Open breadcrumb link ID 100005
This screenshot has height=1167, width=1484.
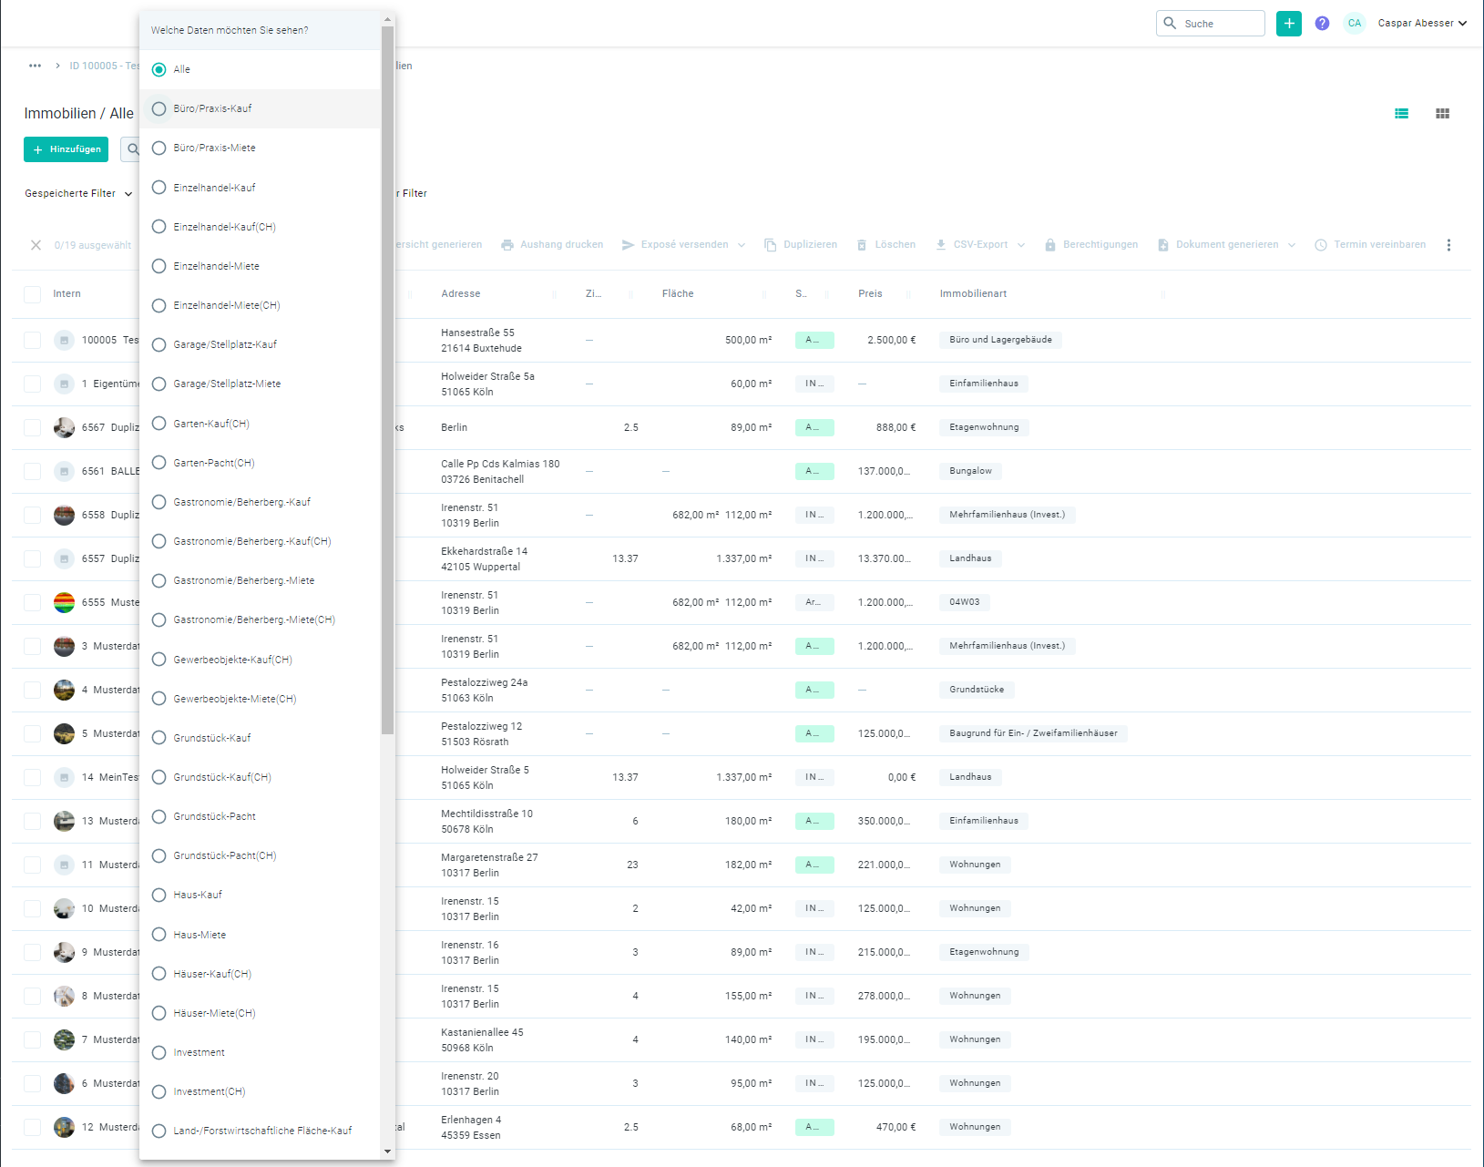point(104,66)
